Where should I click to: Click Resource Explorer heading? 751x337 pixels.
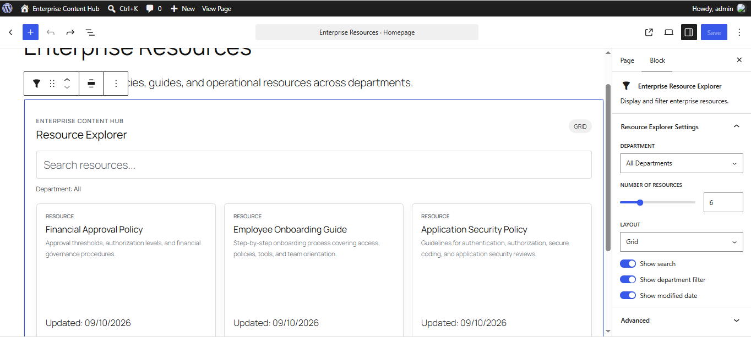(81, 135)
